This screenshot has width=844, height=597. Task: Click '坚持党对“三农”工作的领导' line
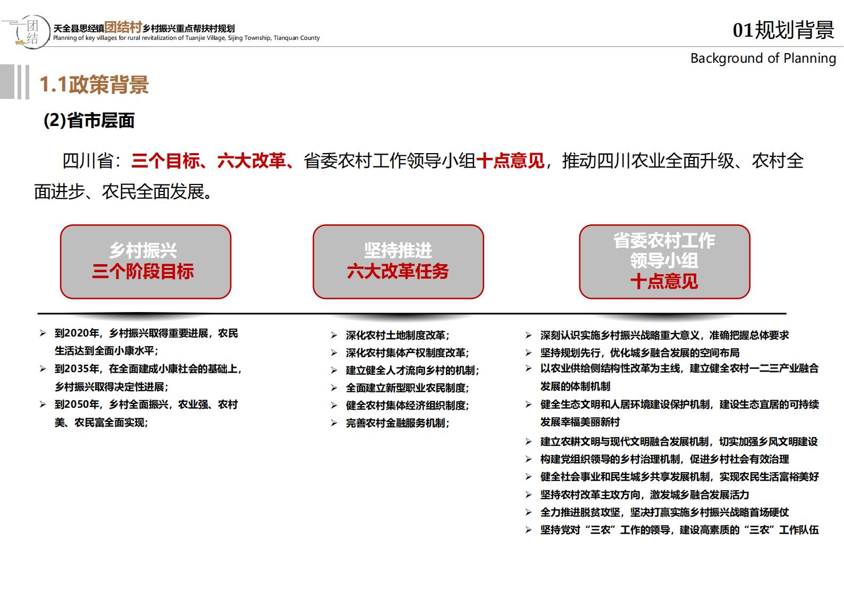tap(679, 530)
